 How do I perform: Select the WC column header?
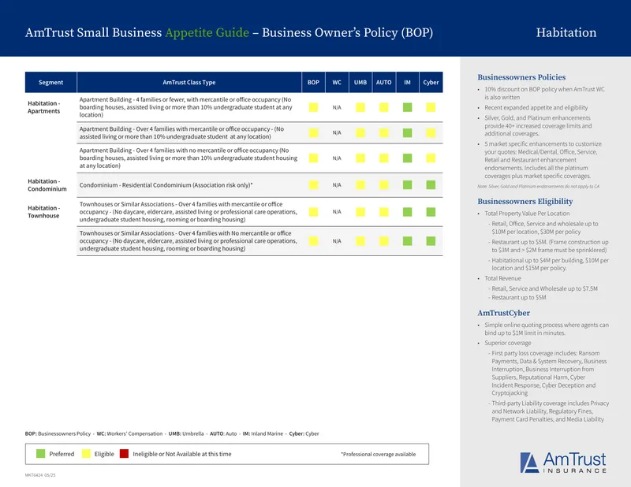337,83
